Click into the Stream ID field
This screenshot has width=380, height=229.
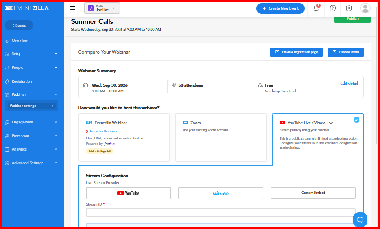(x=220, y=212)
